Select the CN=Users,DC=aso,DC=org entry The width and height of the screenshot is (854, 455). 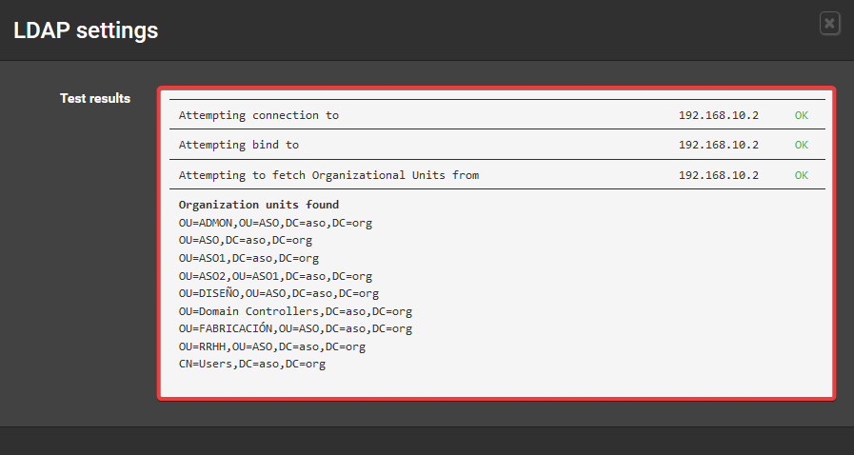click(x=252, y=364)
